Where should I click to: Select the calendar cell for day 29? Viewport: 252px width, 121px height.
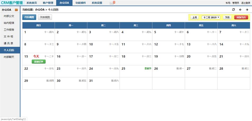pos(39,83)
